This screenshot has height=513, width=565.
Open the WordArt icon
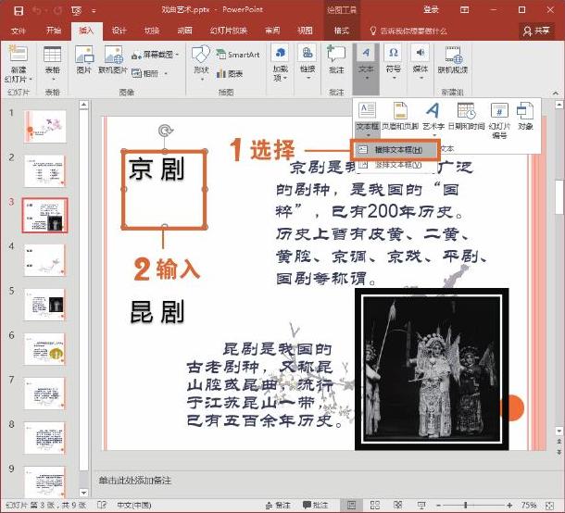click(x=433, y=110)
